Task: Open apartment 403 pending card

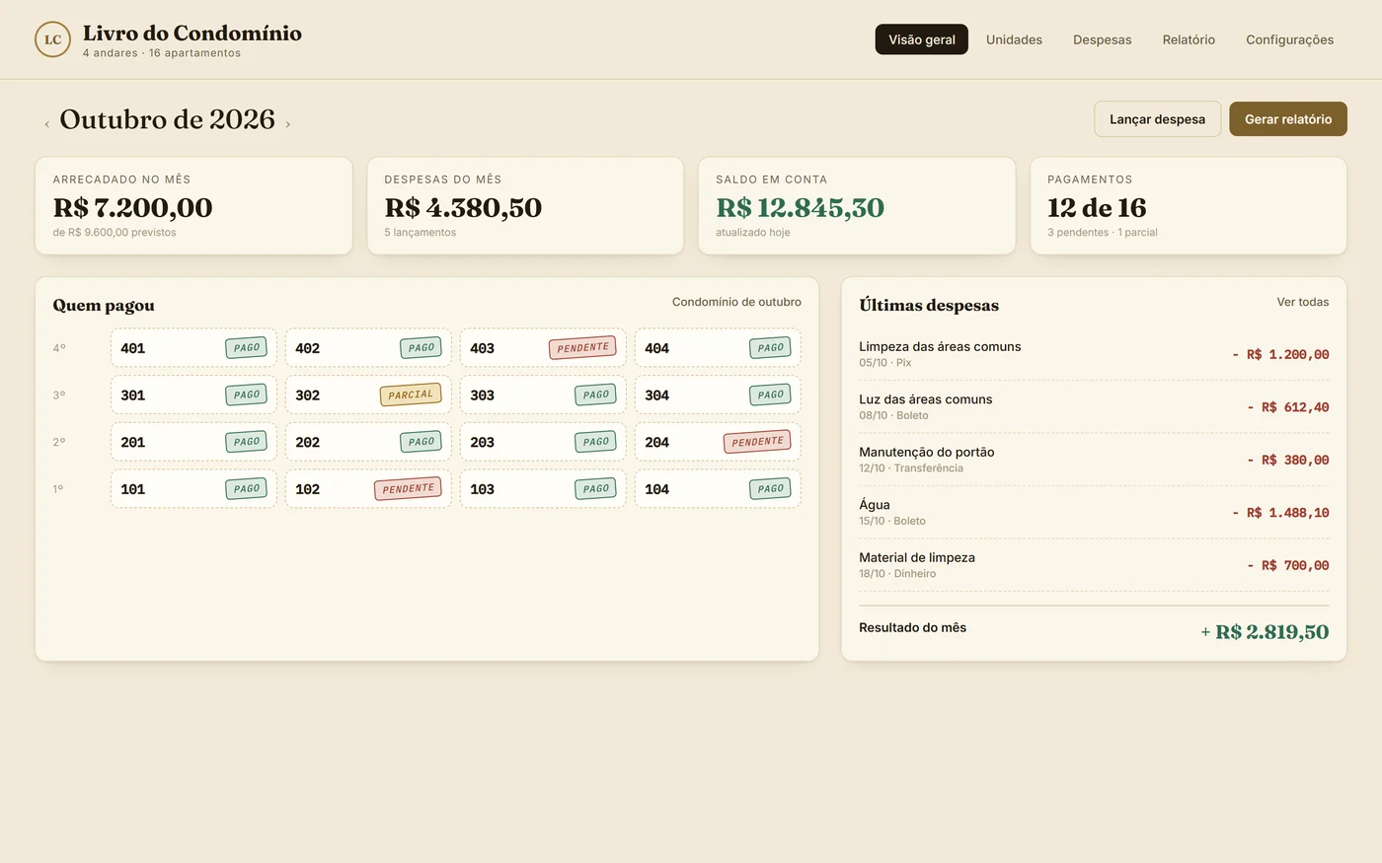Action: coord(543,348)
